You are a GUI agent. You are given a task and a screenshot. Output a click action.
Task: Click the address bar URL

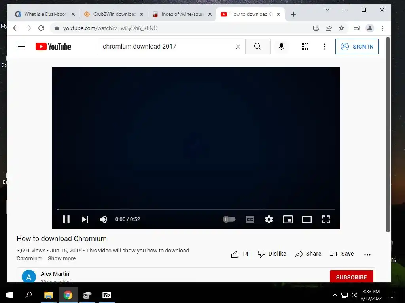click(110, 28)
